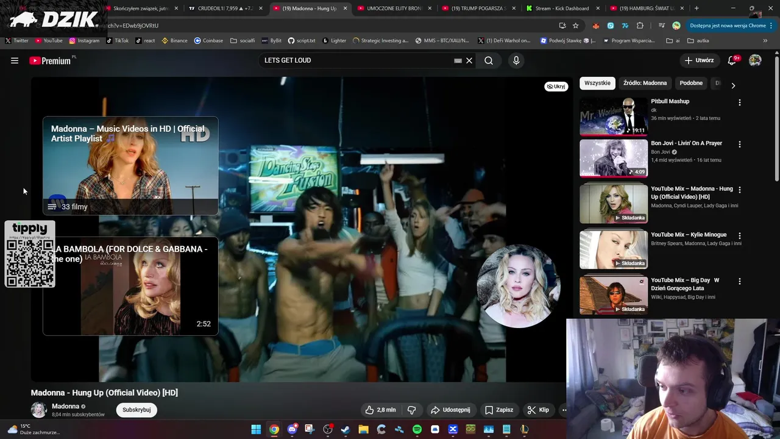
Task: Open options for Madonna Hung Up mix
Action: pyautogui.click(x=740, y=190)
